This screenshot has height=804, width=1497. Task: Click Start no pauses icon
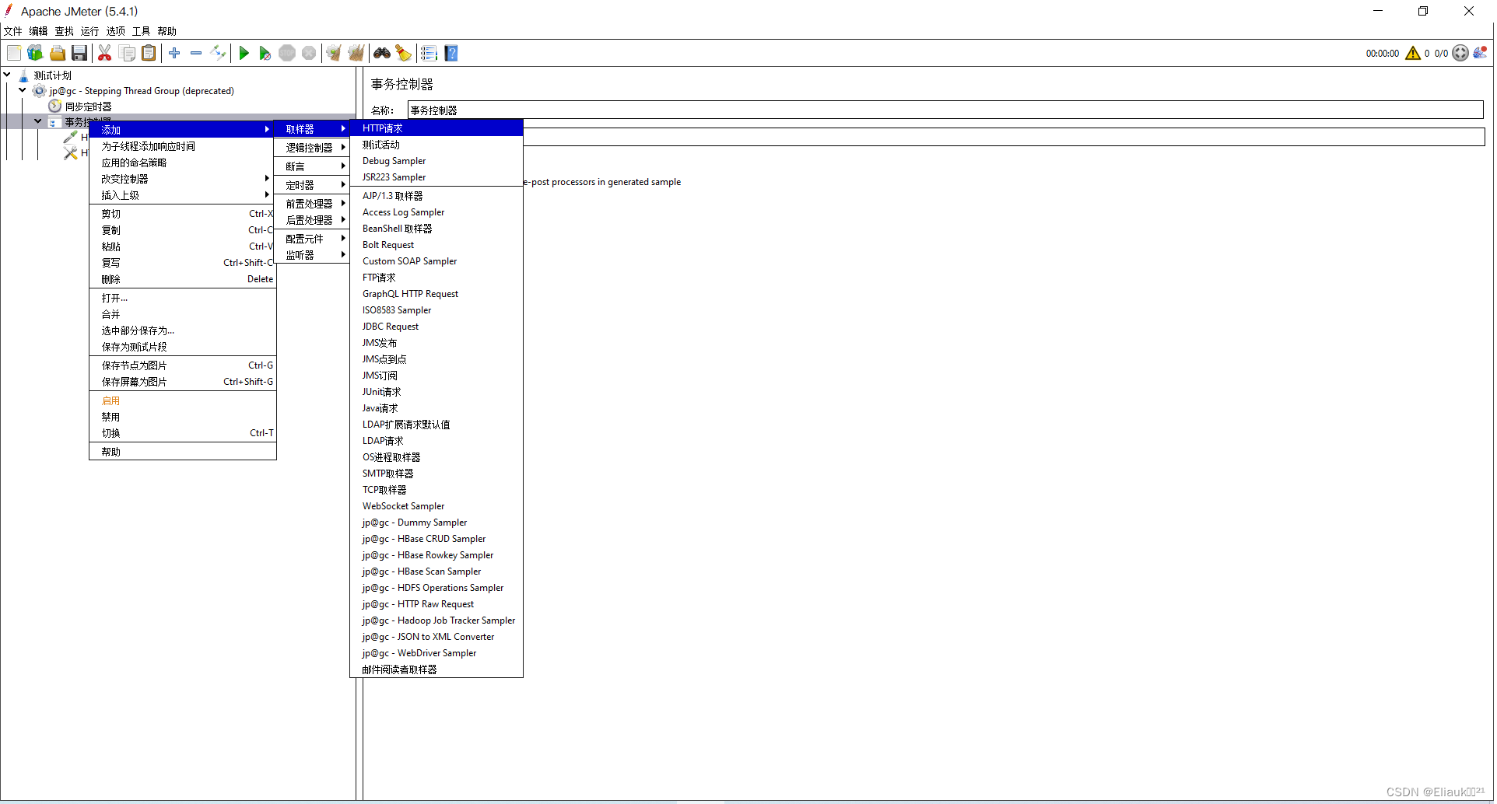[265, 53]
